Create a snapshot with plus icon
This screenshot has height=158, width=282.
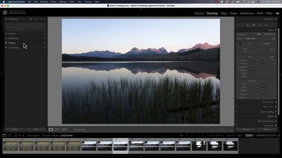coord(45,38)
